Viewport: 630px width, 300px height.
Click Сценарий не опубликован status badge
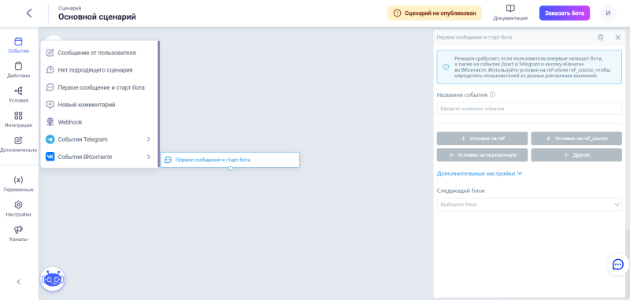[435, 13]
